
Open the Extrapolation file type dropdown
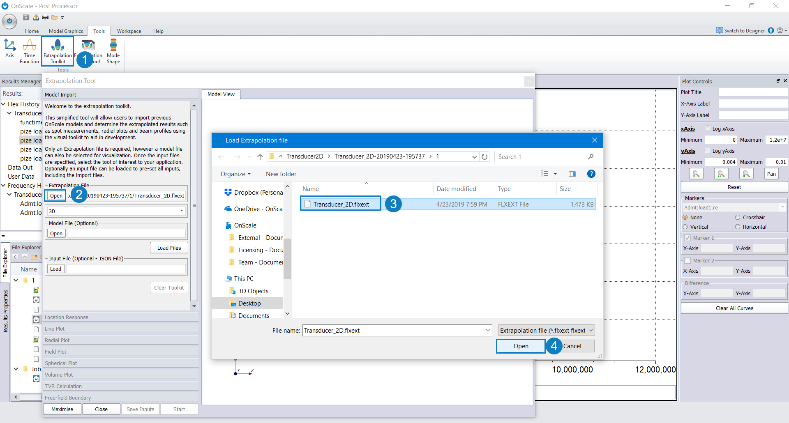tap(546, 331)
